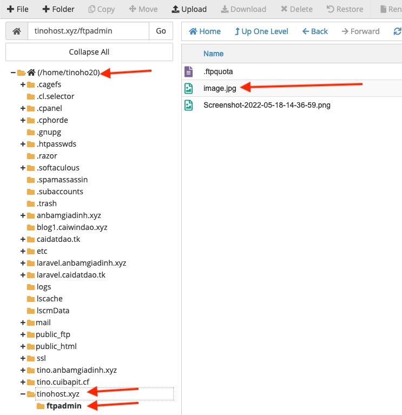Expand the .softaculous folder

click(23, 168)
